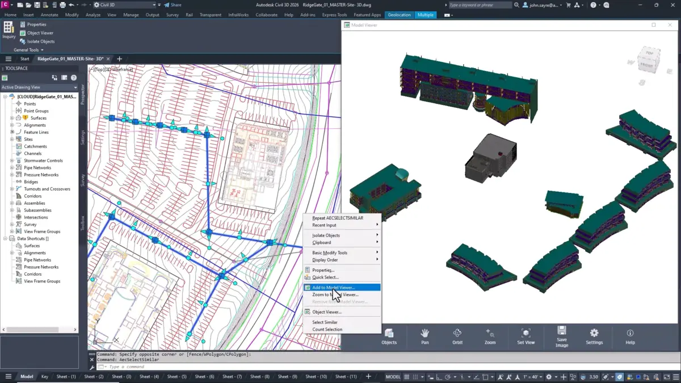The image size is (681, 383).
Task: Close the RidgeGate_01_MASTER-Site- 3D drawing tab
Action: [108, 58]
